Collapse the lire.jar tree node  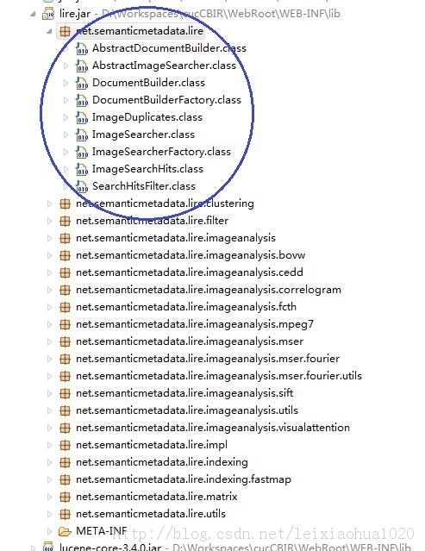click(33, 14)
